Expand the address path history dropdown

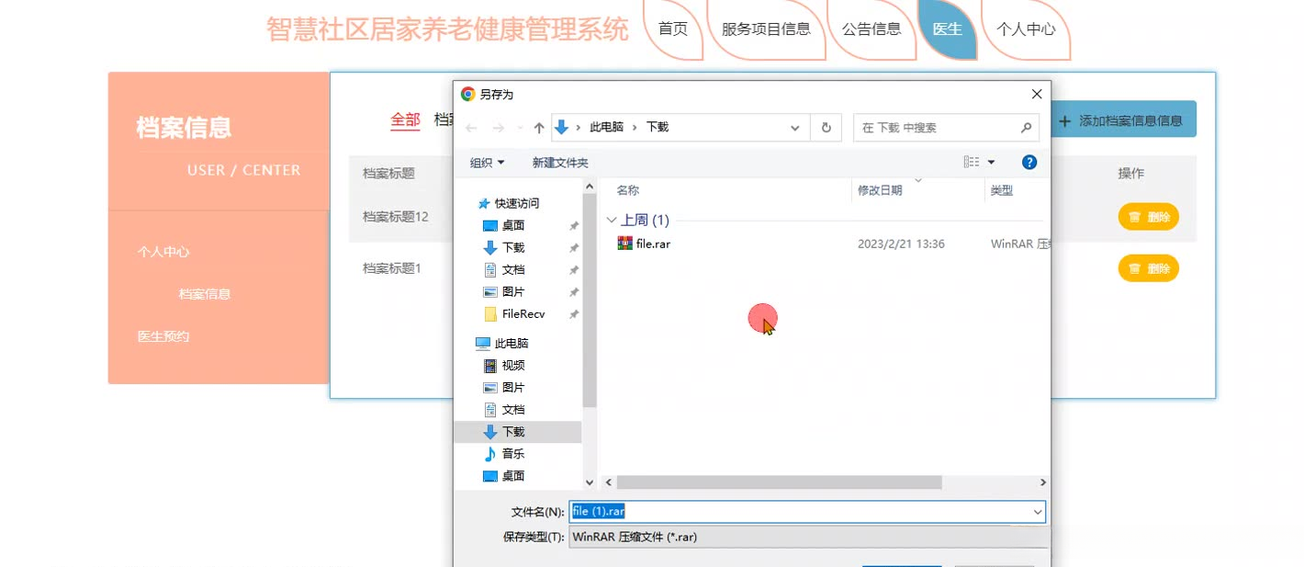(x=795, y=128)
